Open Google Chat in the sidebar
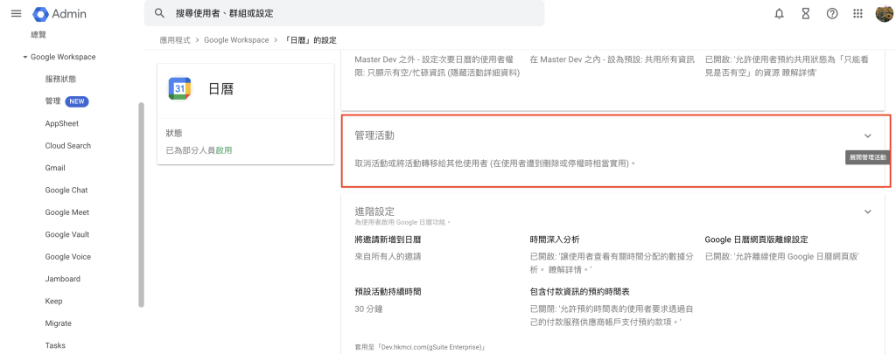This screenshot has width=896, height=354. click(x=66, y=191)
